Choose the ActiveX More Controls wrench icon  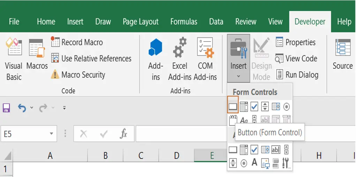[x=286, y=163]
